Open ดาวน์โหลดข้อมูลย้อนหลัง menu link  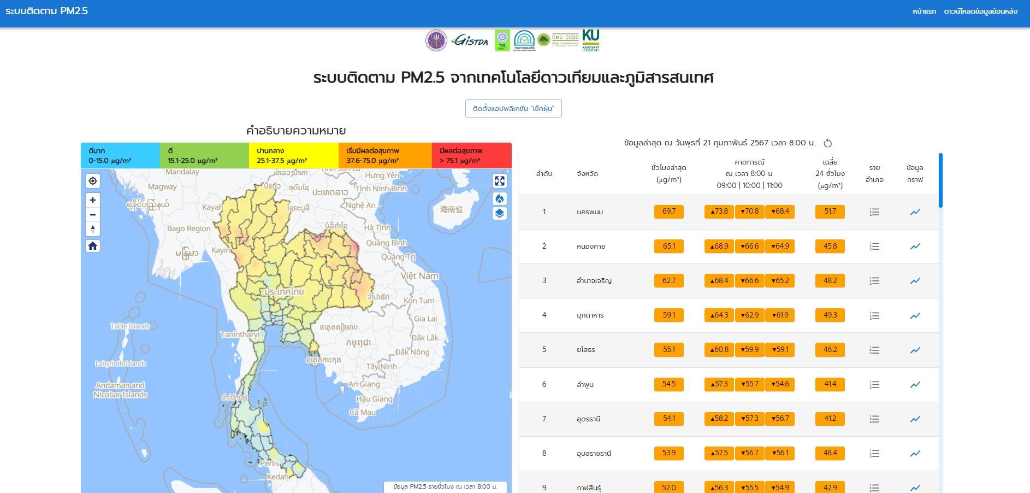point(980,11)
